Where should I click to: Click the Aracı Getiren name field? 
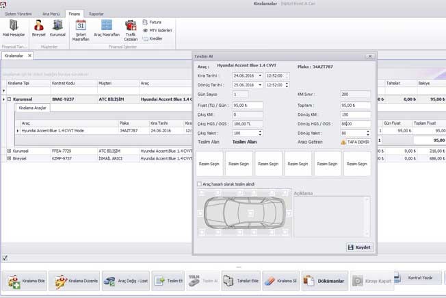pos(358,142)
